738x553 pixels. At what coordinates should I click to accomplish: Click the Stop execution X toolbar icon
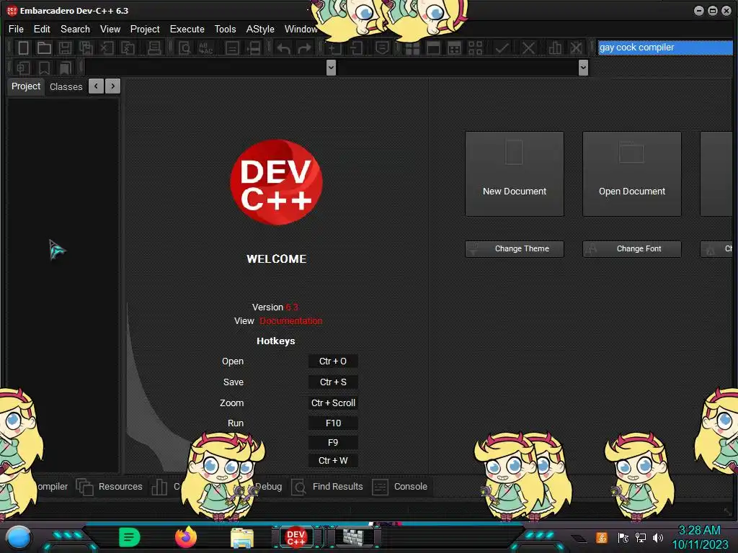click(x=528, y=48)
